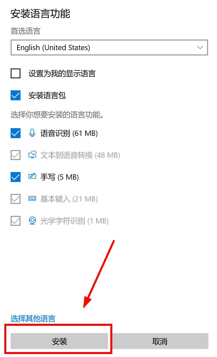
Task: Click the microphone icon for speech recognition
Action: tap(32, 133)
